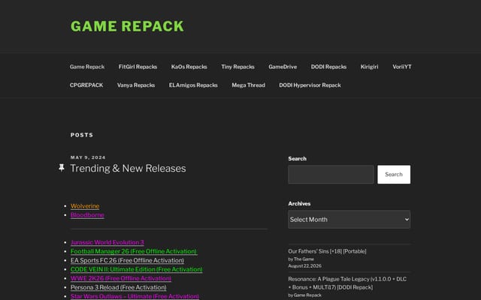Click the white Search button
Image resolution: width=481 pixels, height=300 pixels.
(394, 175)
